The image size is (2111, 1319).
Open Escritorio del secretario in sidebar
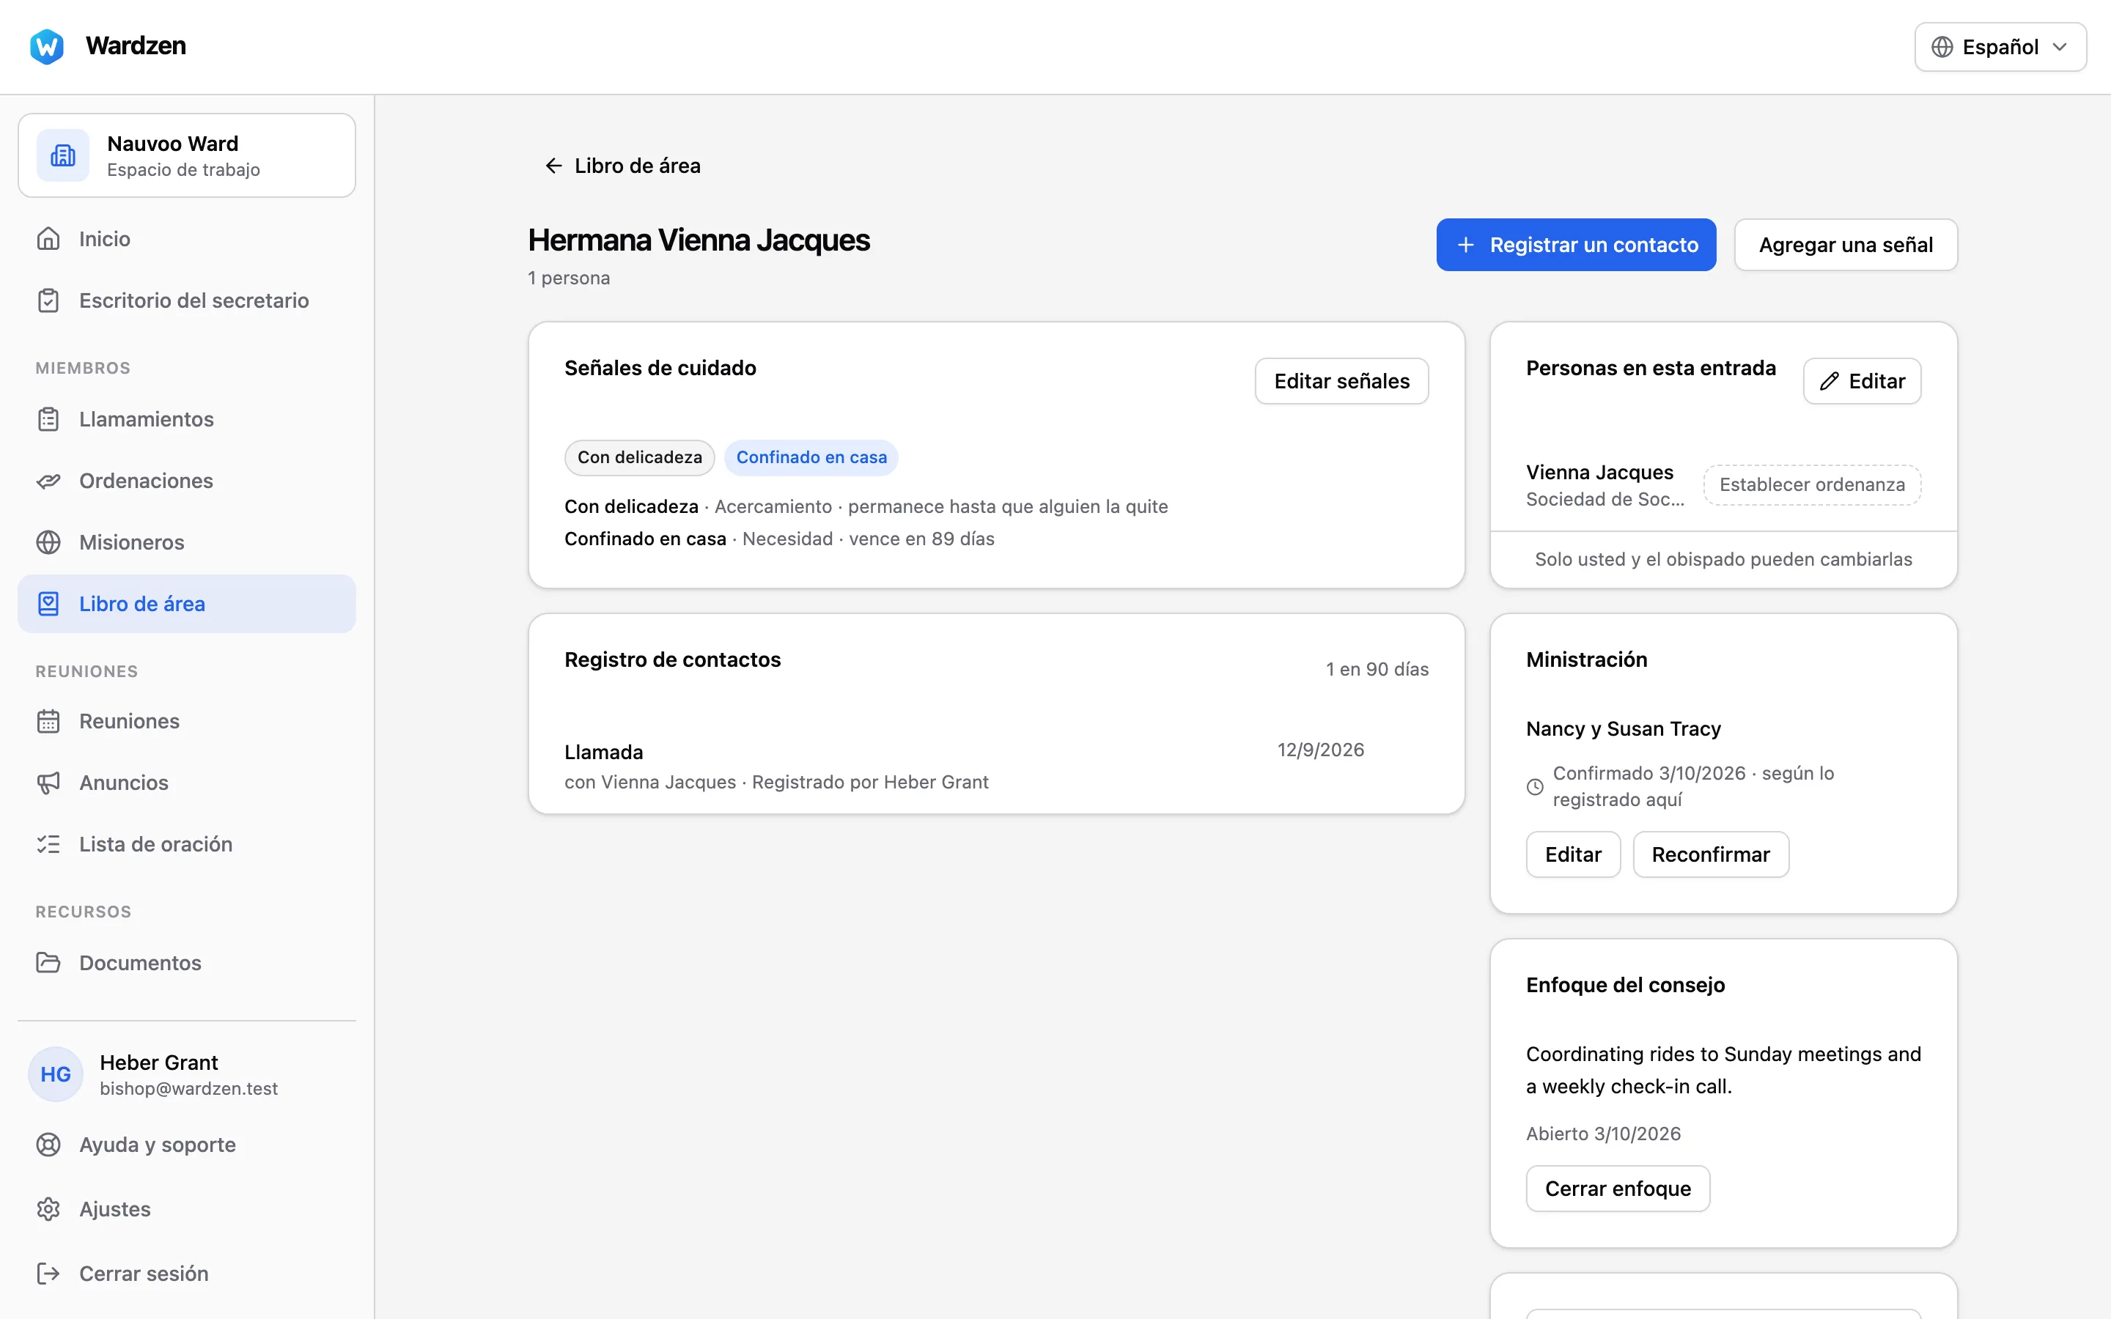pos(187,300)
